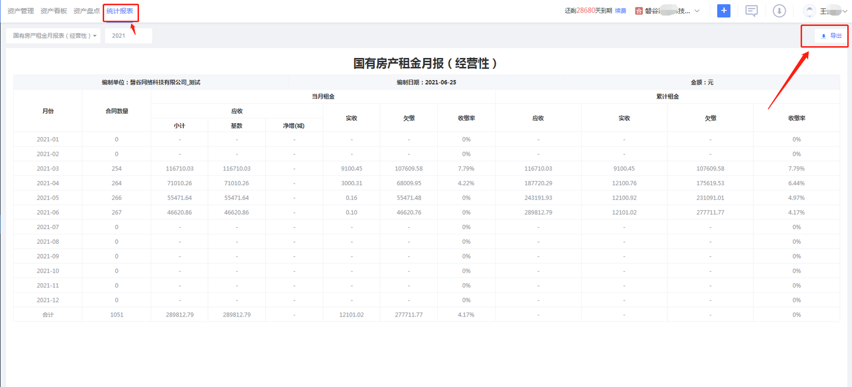The height and width of the screenshot is (387, 852).
Task: Open the 2021 year selector
Action: (128, 36)
